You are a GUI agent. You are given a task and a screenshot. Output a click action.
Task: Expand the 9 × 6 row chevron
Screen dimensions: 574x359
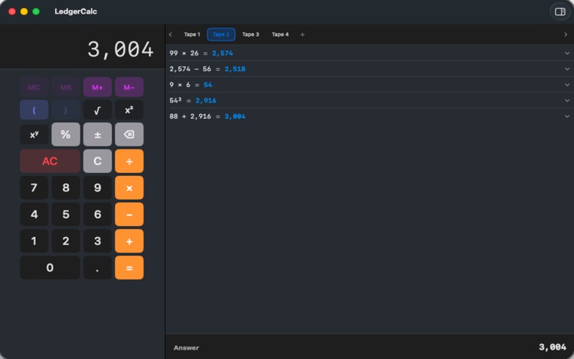click(567, 85)
